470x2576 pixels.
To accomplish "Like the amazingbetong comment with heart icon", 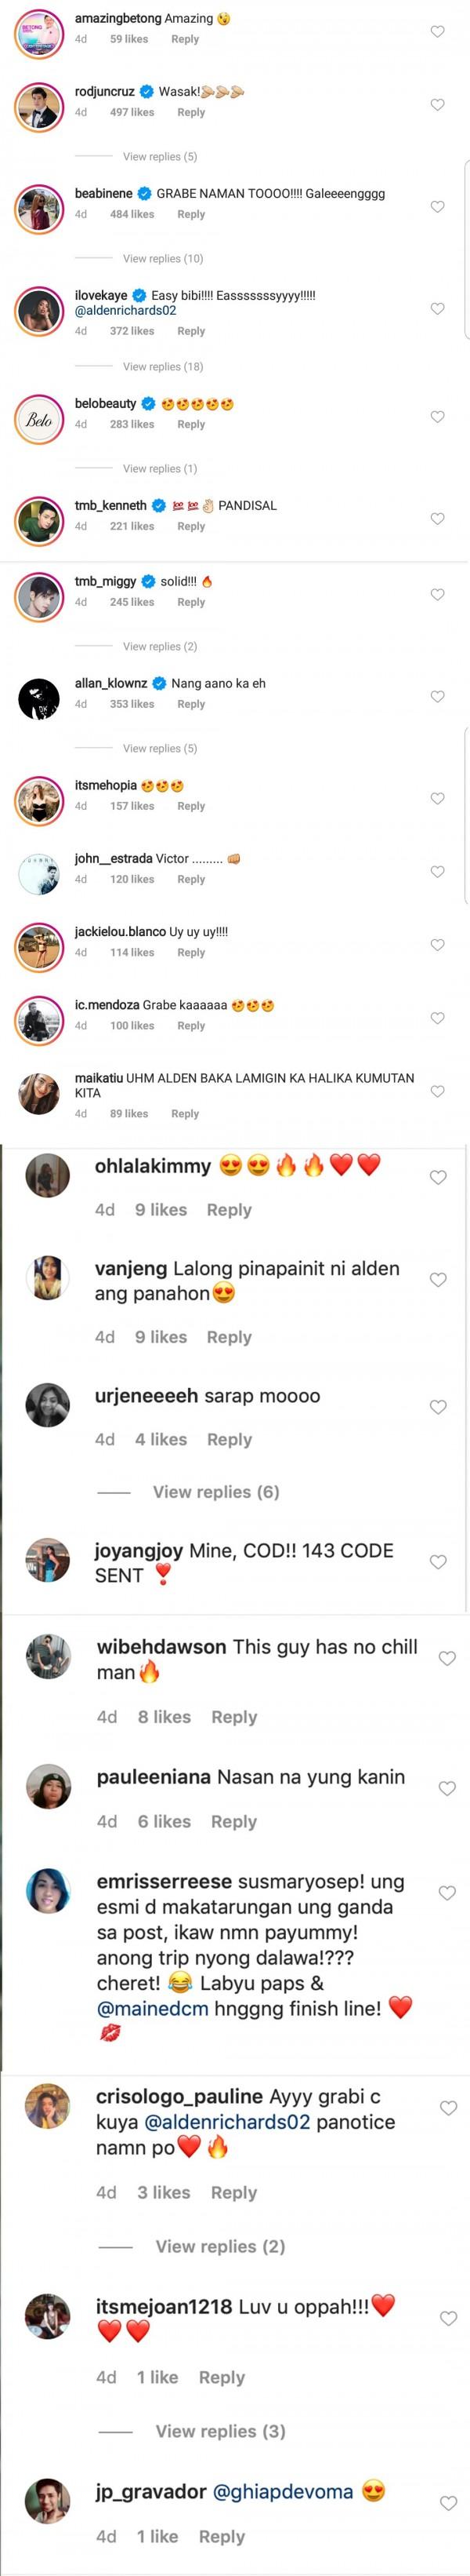I will coord(437,32).
